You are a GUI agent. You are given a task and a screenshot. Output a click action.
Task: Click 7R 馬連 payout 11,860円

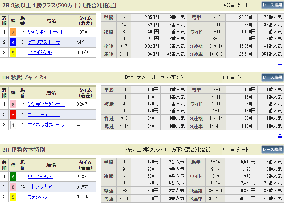click(x=151, y=54)
